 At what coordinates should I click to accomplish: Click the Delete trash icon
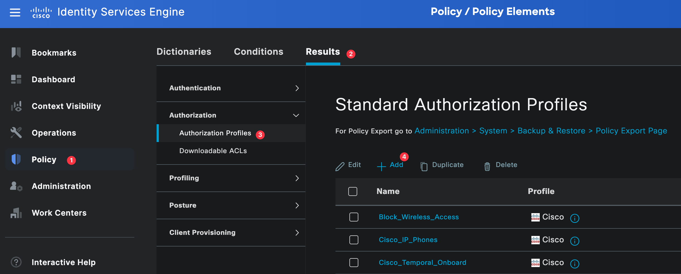[x=487, y=166]
